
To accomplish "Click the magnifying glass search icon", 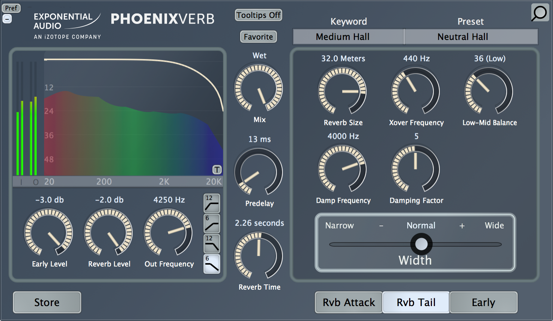I will pyautogui.click(x=540, y=13).
